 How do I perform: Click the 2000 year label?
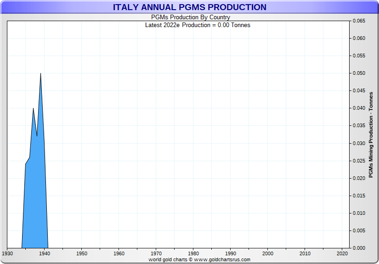[268, 253]
